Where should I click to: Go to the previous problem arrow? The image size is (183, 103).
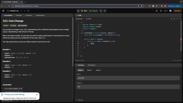pos(21,11)
